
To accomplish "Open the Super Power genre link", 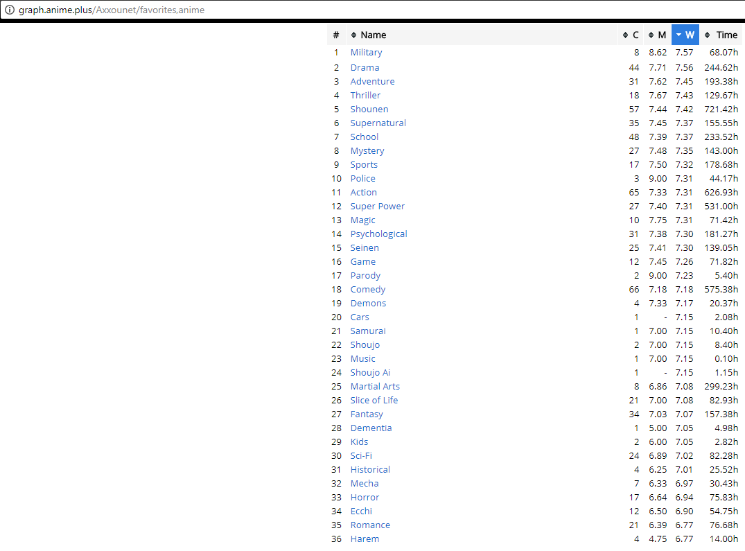I will (x=377, y=206).
